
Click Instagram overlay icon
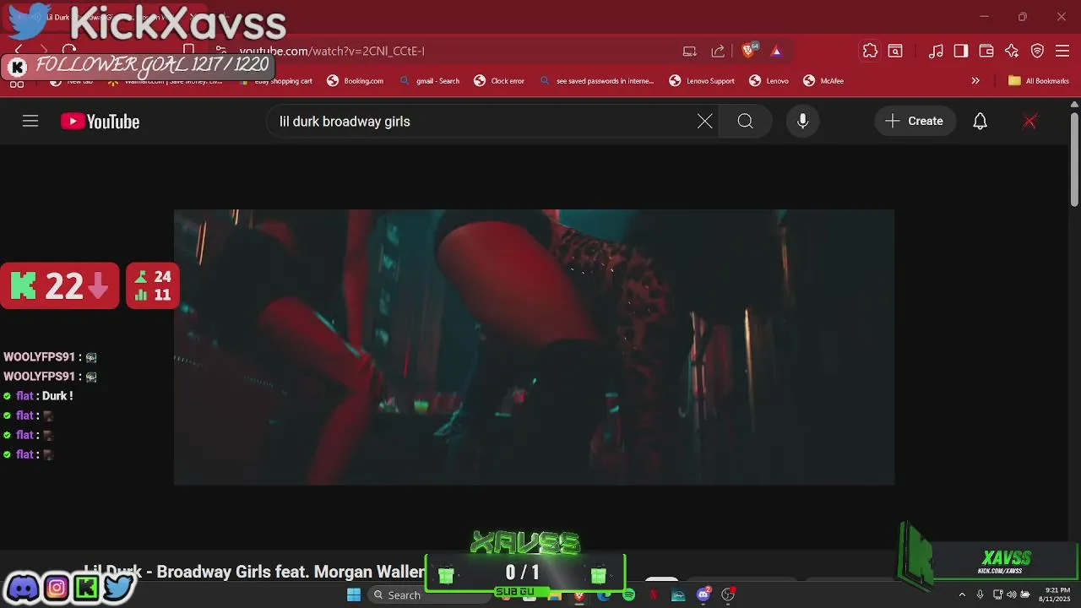(57, 587)
